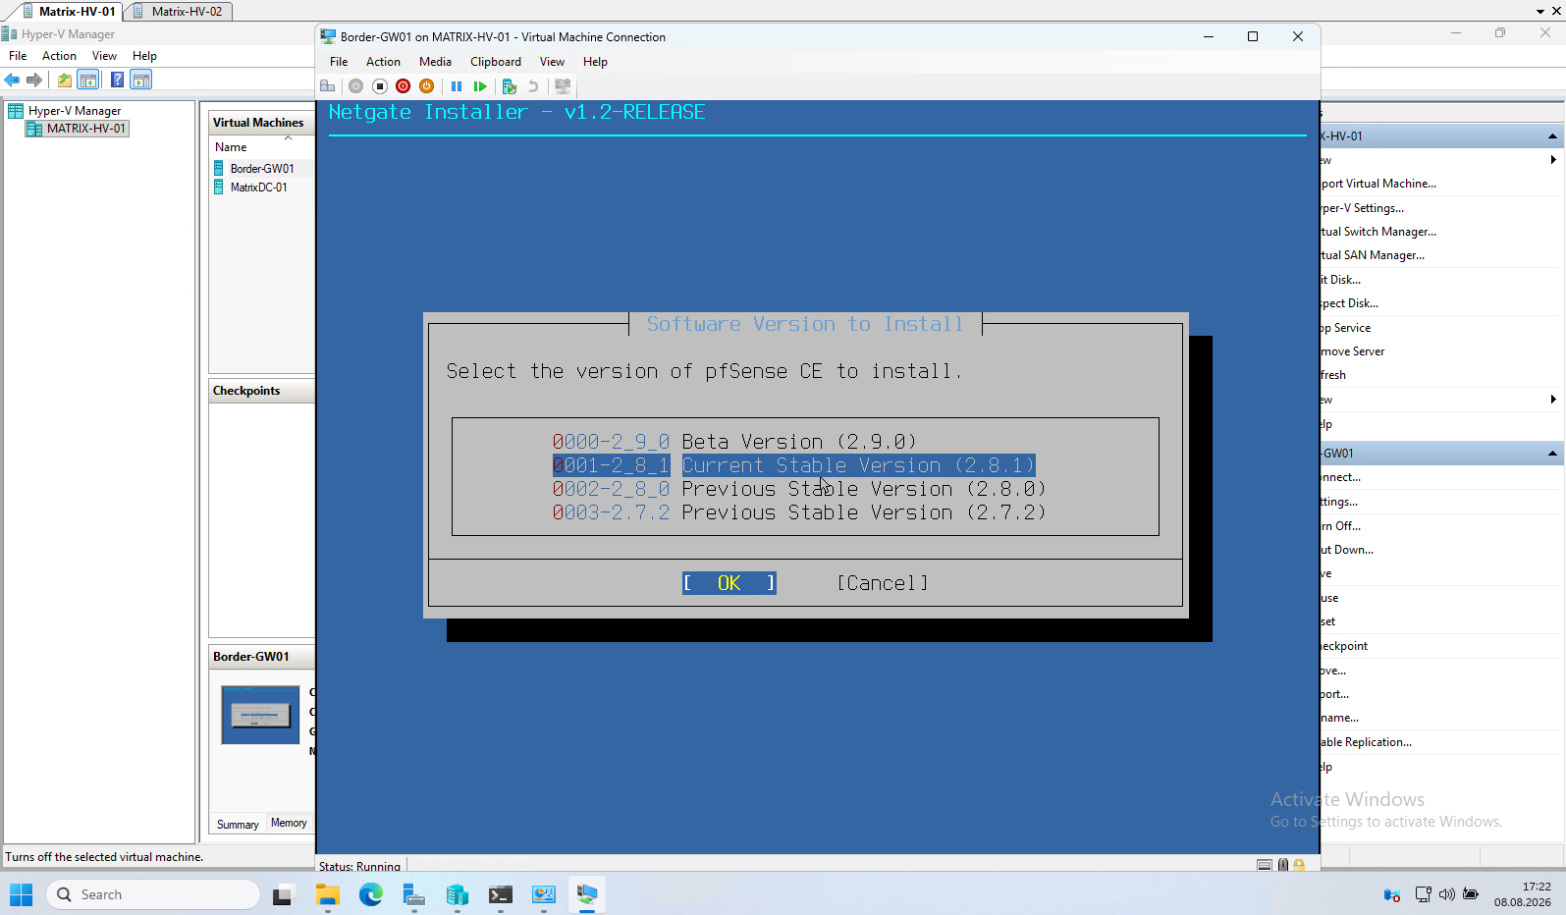Click the blue Help question mark icon
Viewport: 1566px width, 915px height.
tap(117, 81)
